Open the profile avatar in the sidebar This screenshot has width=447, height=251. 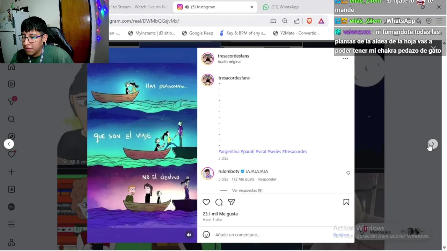pyautogui.click(x=12, y=207)
